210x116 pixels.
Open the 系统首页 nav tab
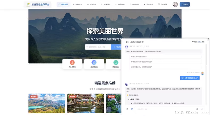click(63, 5)
